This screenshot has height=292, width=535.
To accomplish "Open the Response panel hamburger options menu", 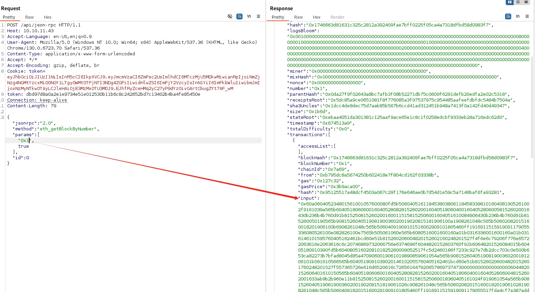I will (527, 16).
